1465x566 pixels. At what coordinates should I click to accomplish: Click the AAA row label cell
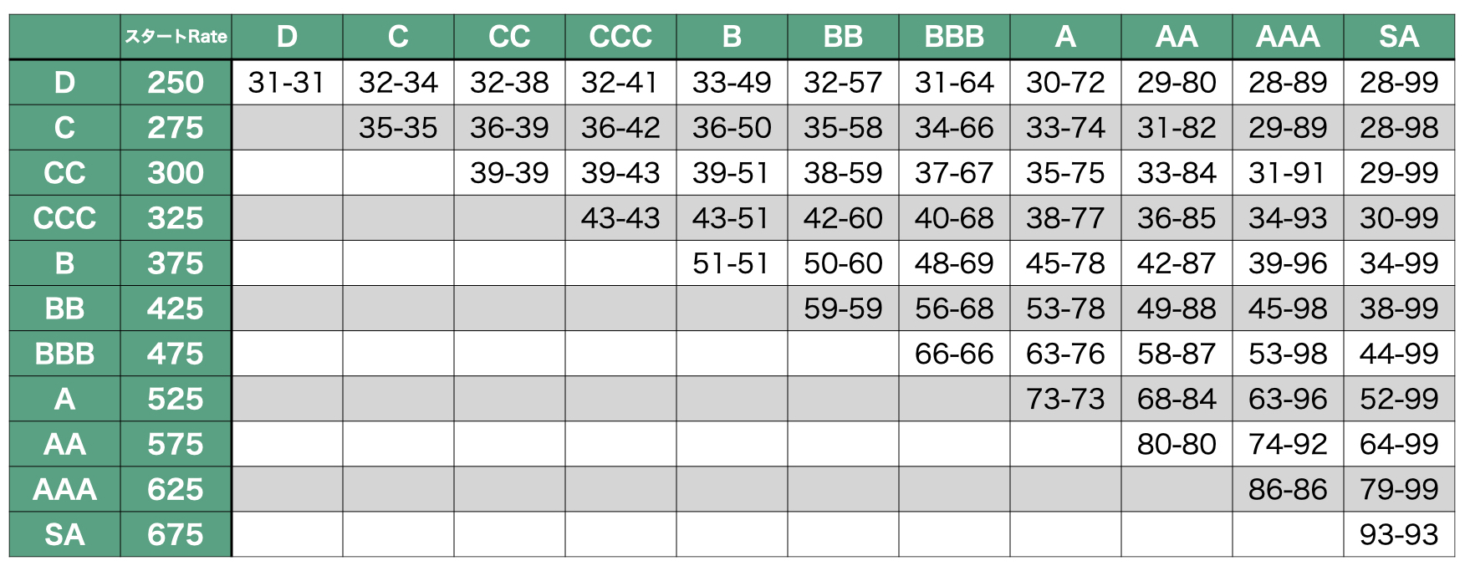pyautogui.click(x=64, y=489)
